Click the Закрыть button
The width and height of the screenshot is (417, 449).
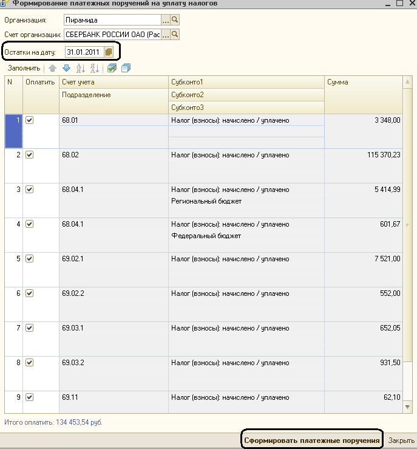tap(401, 440)
